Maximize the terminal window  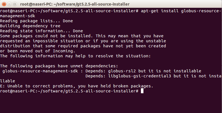coord(15,4)
